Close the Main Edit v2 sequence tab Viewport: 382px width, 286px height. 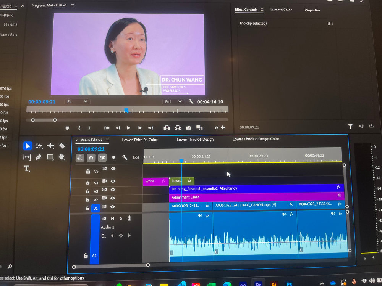[76, 140]
